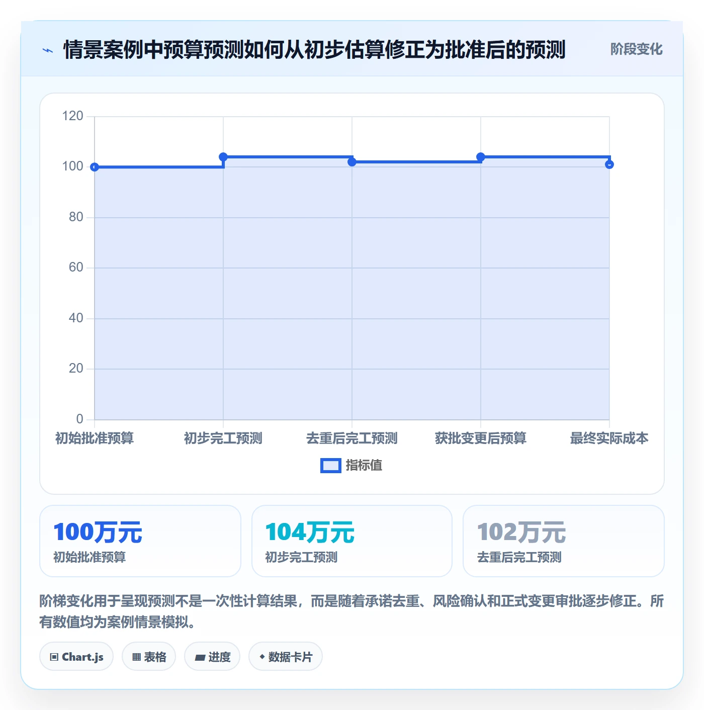Toggle the 指标值 legend color swatch
This screenshot has height=710, width=704.
pyautogui.click(x=331, y=466)
